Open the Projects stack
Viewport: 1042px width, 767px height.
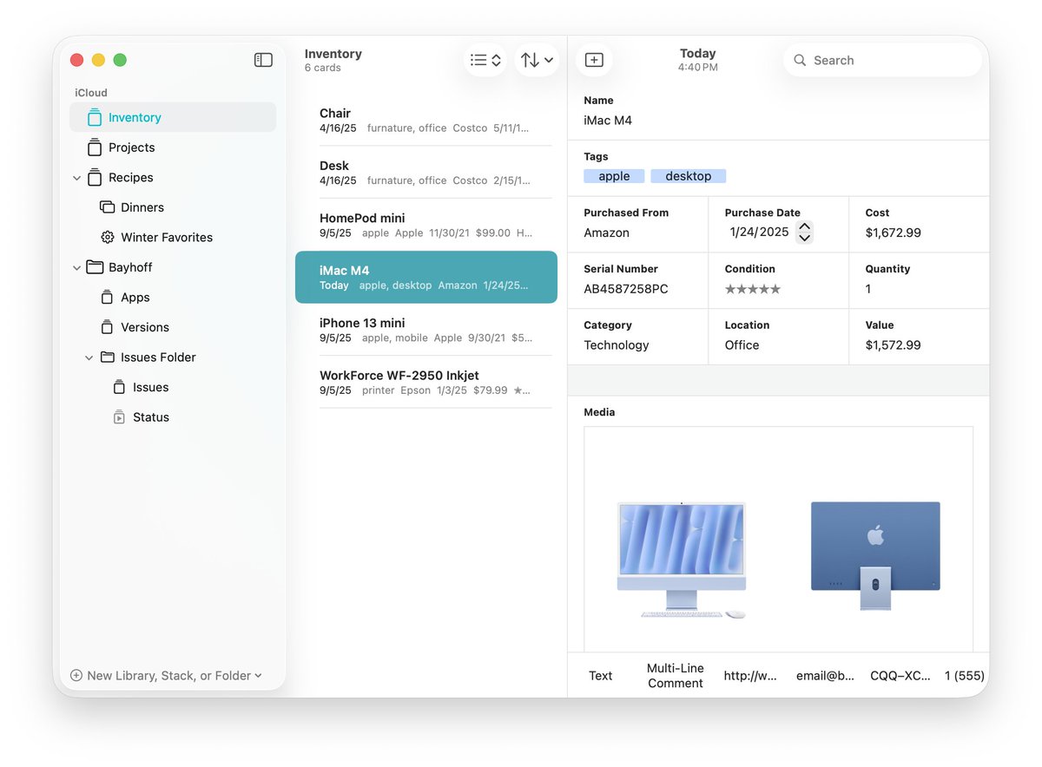[173, 147]
